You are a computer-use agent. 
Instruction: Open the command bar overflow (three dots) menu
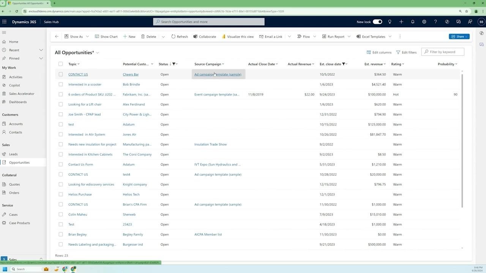click(400, 36)
